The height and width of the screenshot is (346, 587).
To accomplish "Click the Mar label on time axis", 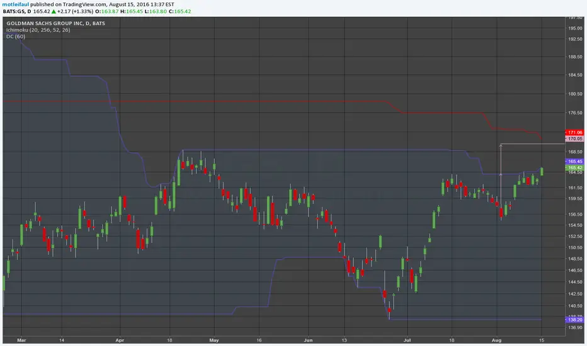I will point(21,340).
